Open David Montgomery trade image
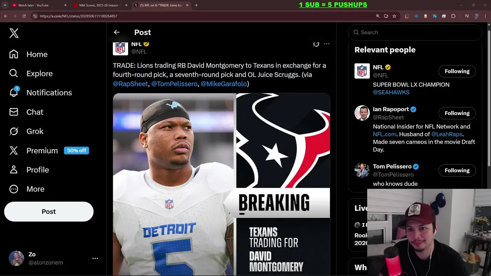The width and height of the screenshot is (491, 276). click(x=221, y=184)
